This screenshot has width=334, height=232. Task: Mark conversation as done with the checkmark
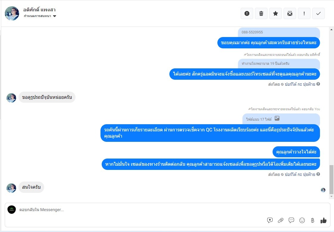(318, 13)
